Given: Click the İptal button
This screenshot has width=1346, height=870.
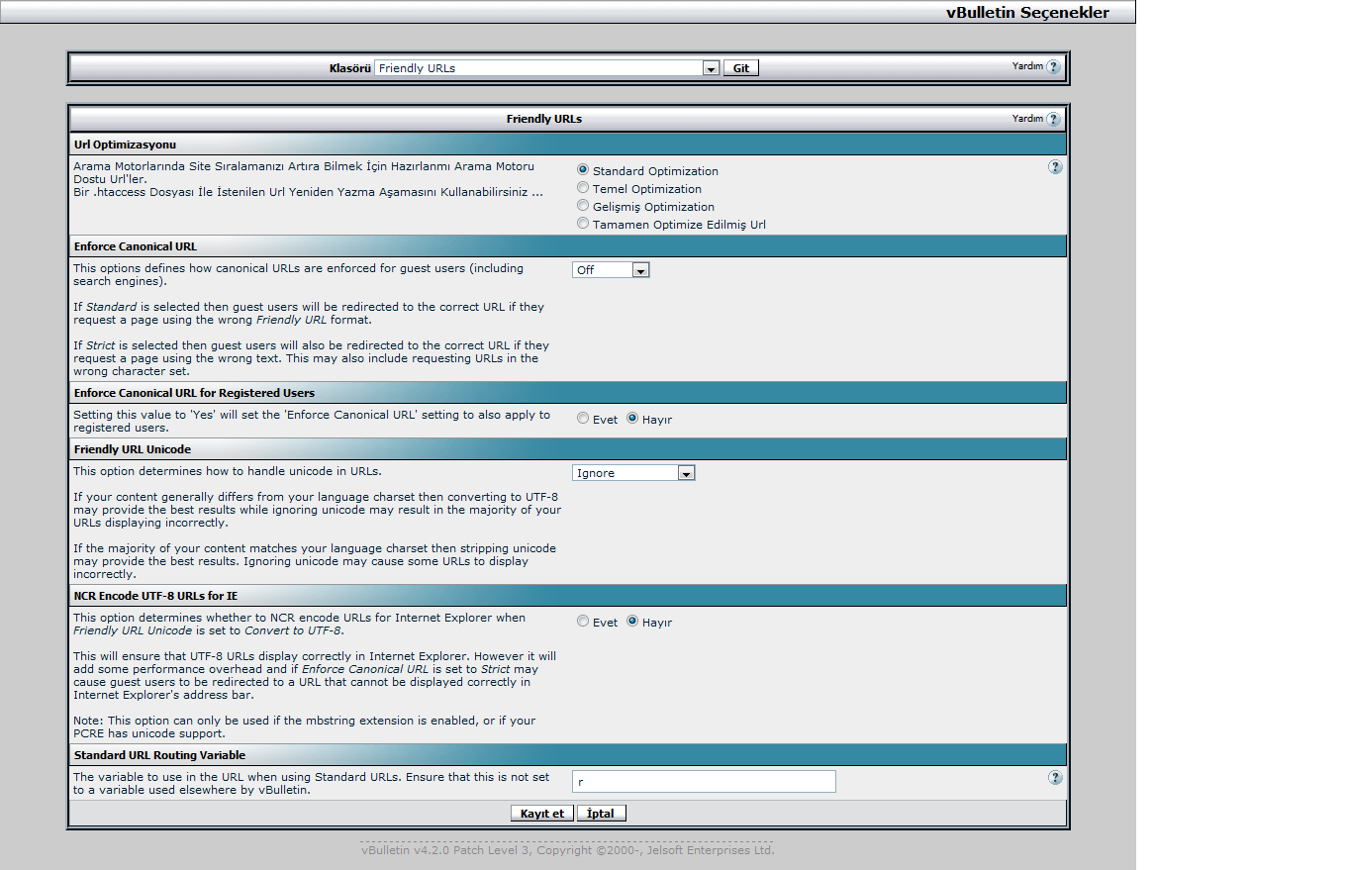Looking at the screenshot, I should (x=601, y=814).
